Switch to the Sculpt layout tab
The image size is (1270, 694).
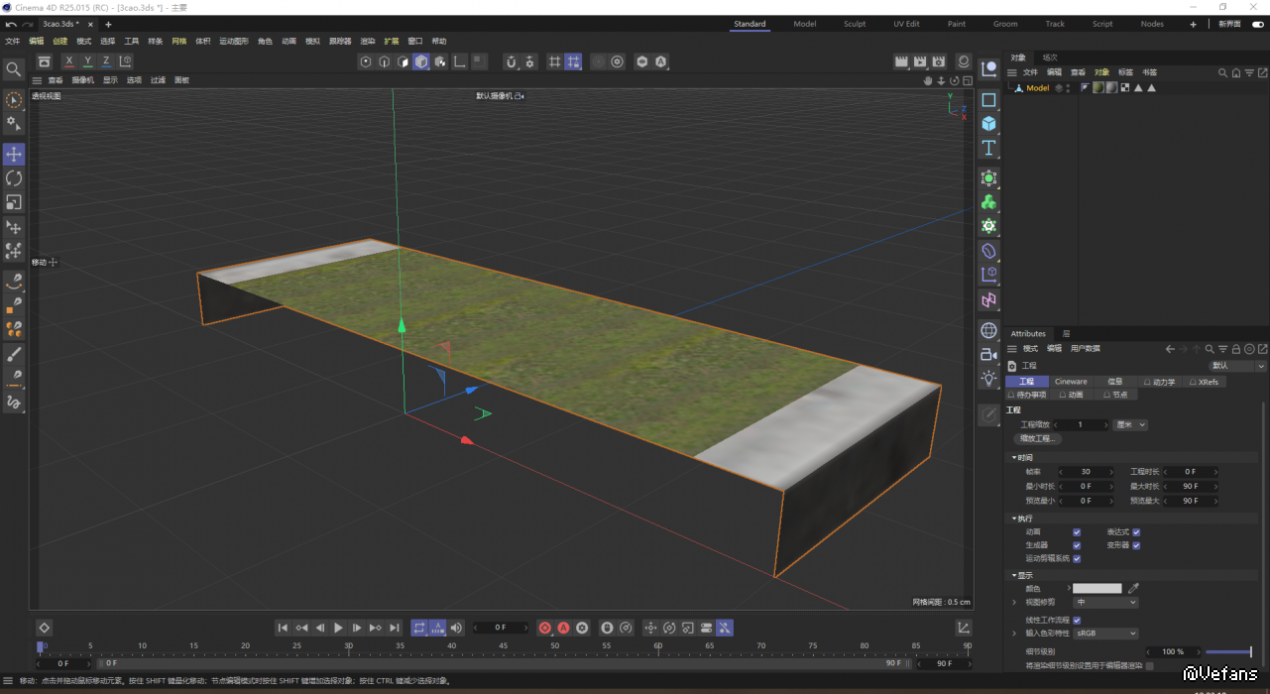coord(854,24)
